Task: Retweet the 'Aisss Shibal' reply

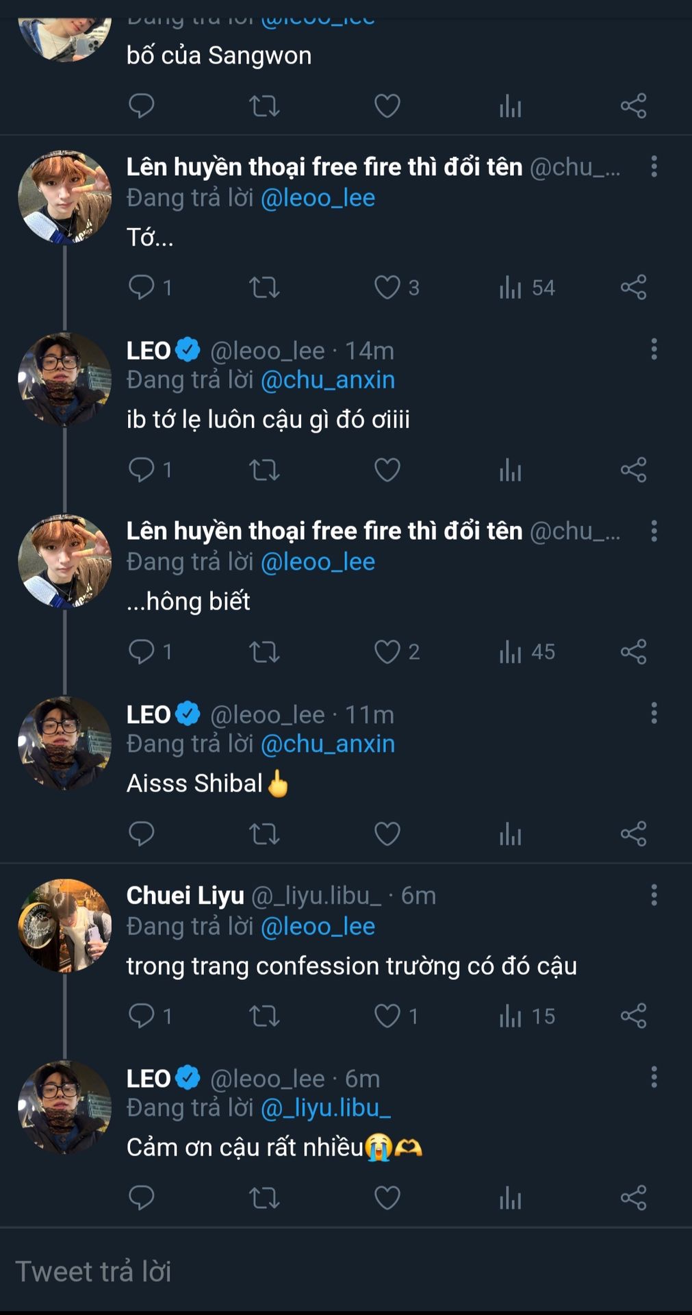Action: tap(264, 834)
